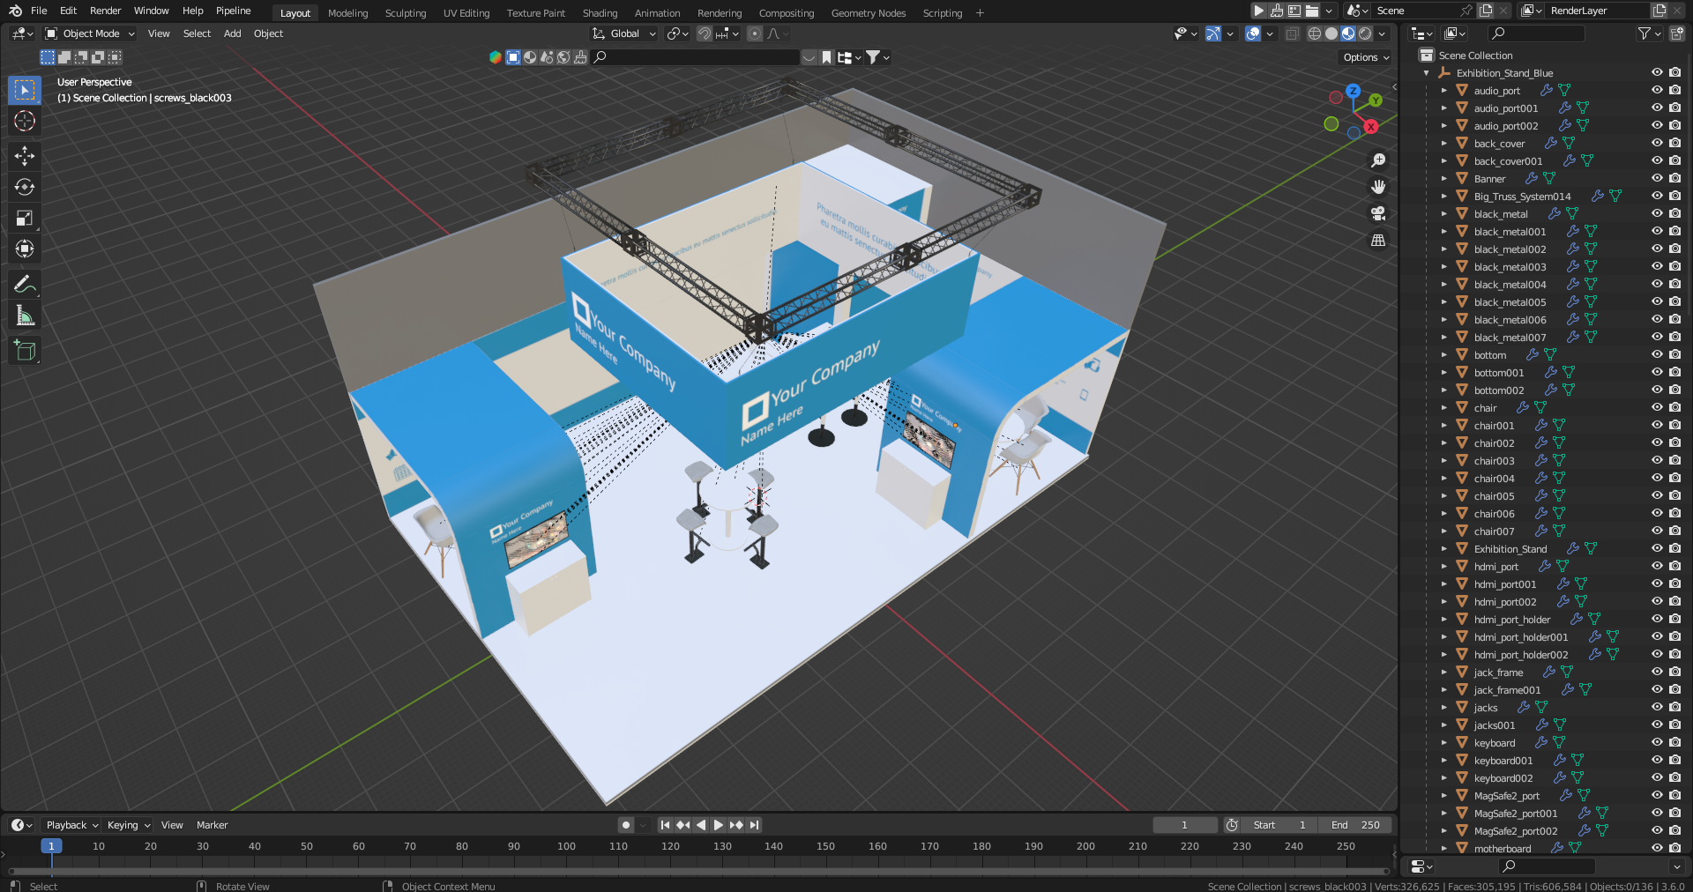Image resolution: width=1693 pixels, height=892 pixels.
Task: Switch to Shading workspace tab
Action: click(600, 13)
